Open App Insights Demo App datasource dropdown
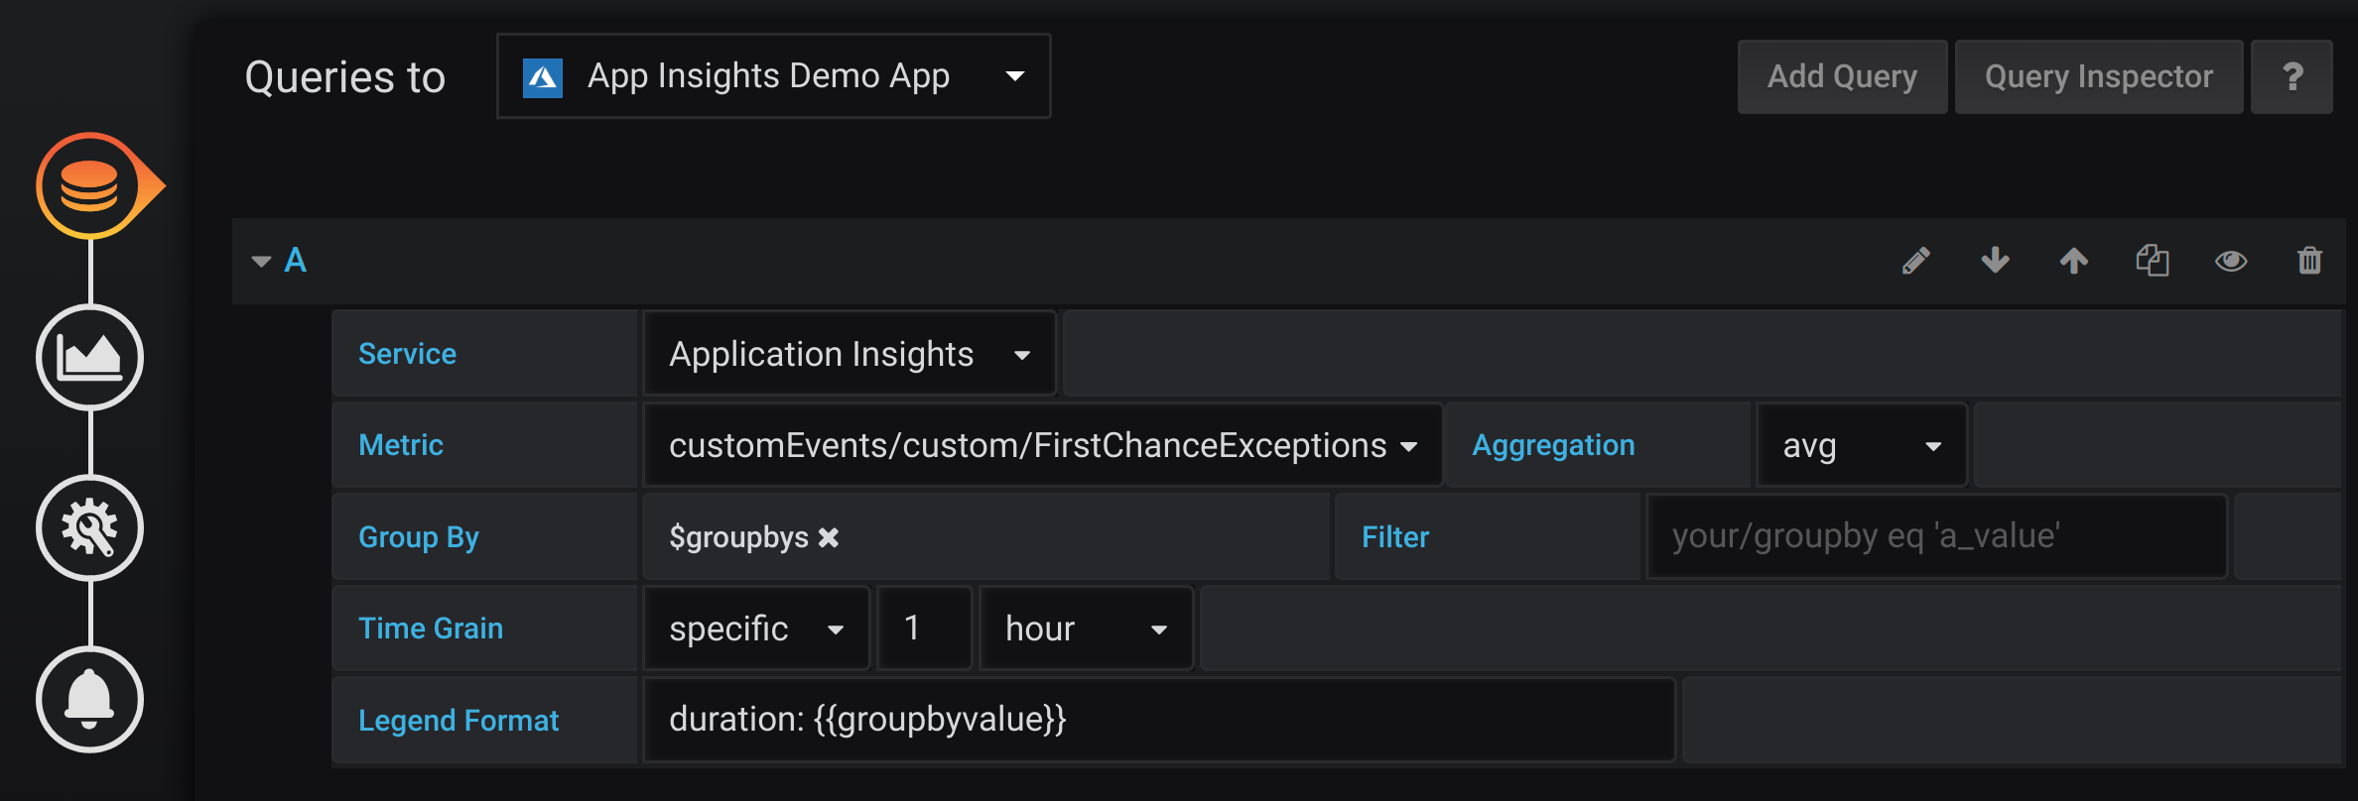 click(x=773, y=76)
